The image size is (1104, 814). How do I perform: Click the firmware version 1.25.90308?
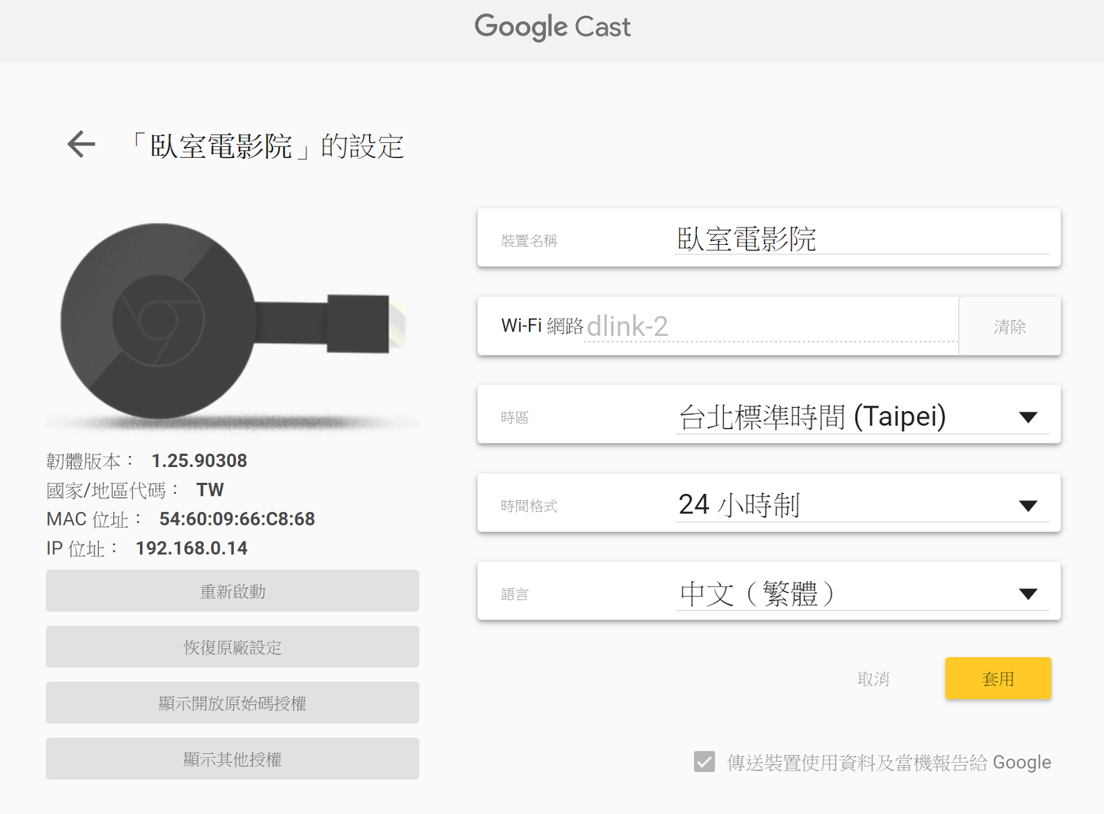199,461
